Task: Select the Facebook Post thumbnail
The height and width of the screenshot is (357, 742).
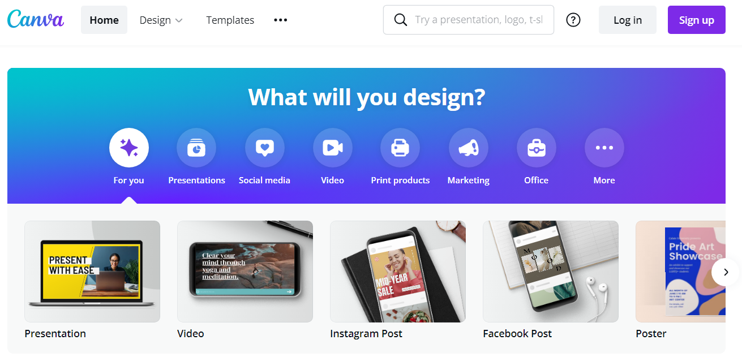Action: pos(551,272)
